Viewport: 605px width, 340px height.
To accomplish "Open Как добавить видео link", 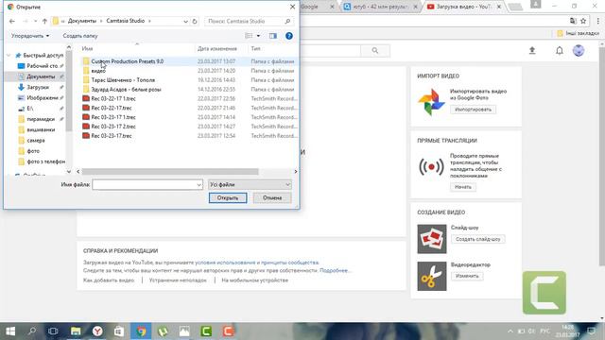I will (109, 280).
